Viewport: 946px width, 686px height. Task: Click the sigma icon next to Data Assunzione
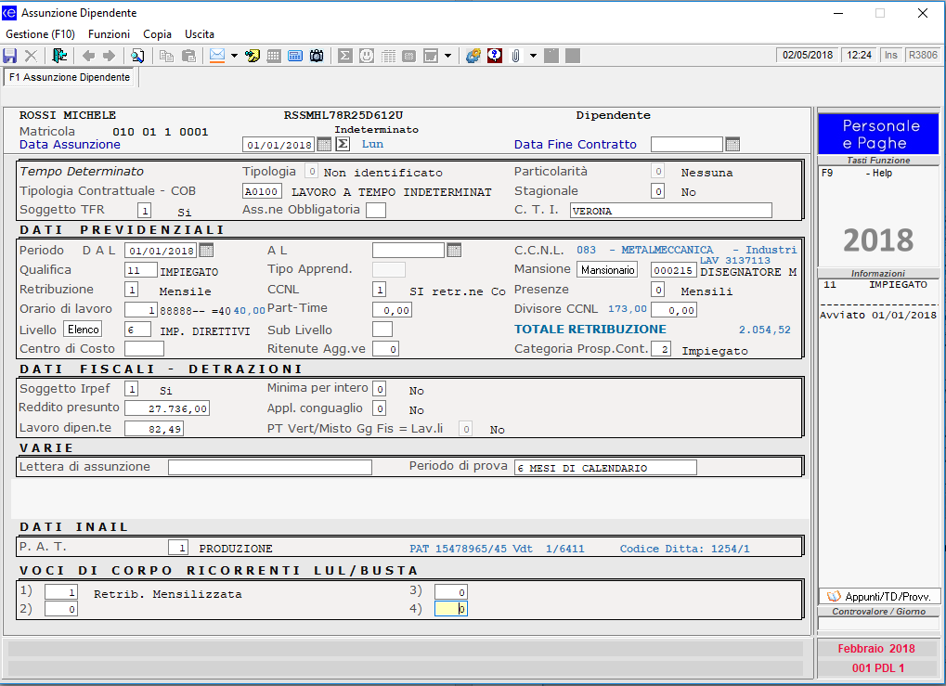(343, 144)
